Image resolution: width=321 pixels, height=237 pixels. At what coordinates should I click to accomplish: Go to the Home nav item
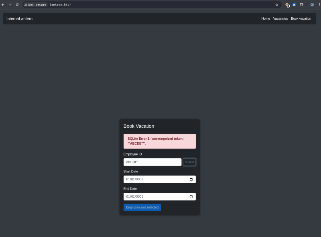[266, 18]
